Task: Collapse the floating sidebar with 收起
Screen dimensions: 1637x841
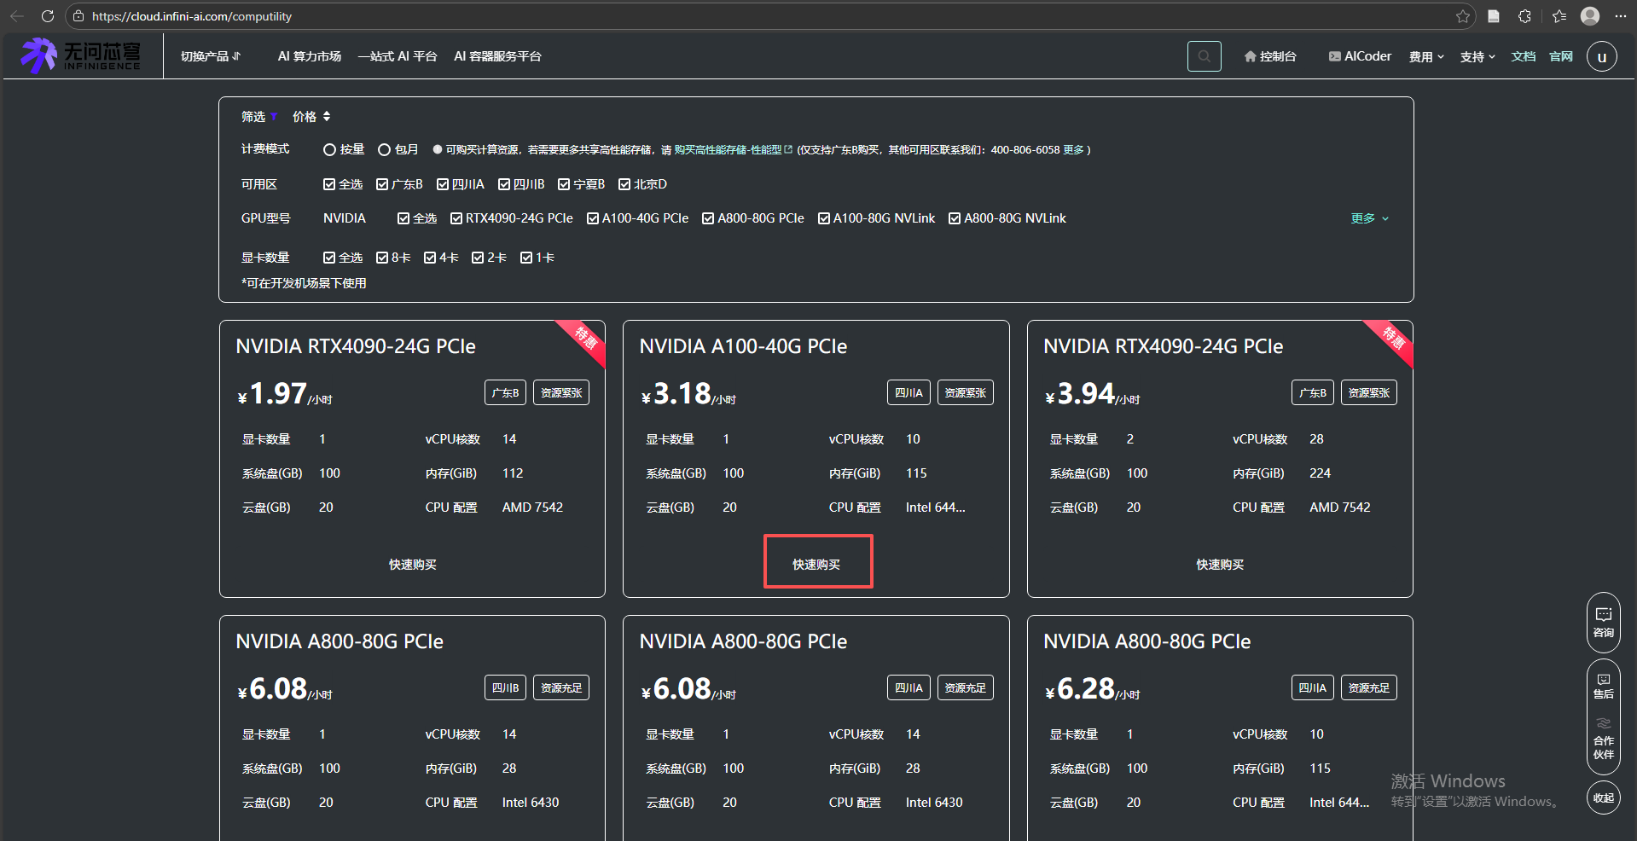Action: click(x=1603, y=797)
